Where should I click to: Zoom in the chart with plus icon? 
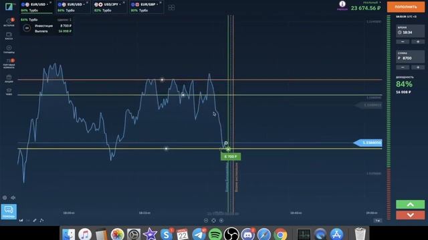(221, 221)
